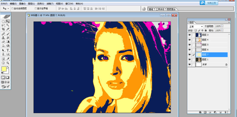
Task: Enable the 显示定界框 checkbox
Action: pos(36,9)
